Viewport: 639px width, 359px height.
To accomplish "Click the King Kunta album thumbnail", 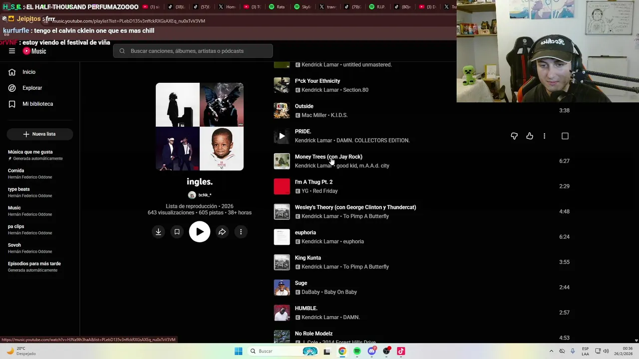I will 282,262.
